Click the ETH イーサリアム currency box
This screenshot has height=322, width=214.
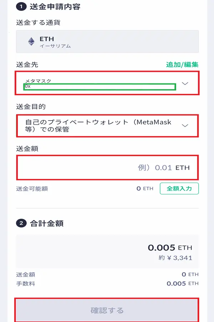[107, 42]
